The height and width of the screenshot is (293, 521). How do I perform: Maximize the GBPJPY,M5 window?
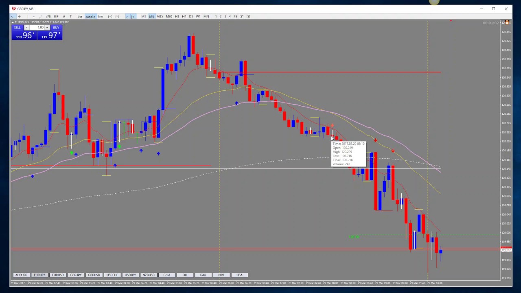[x=493, y=9]
